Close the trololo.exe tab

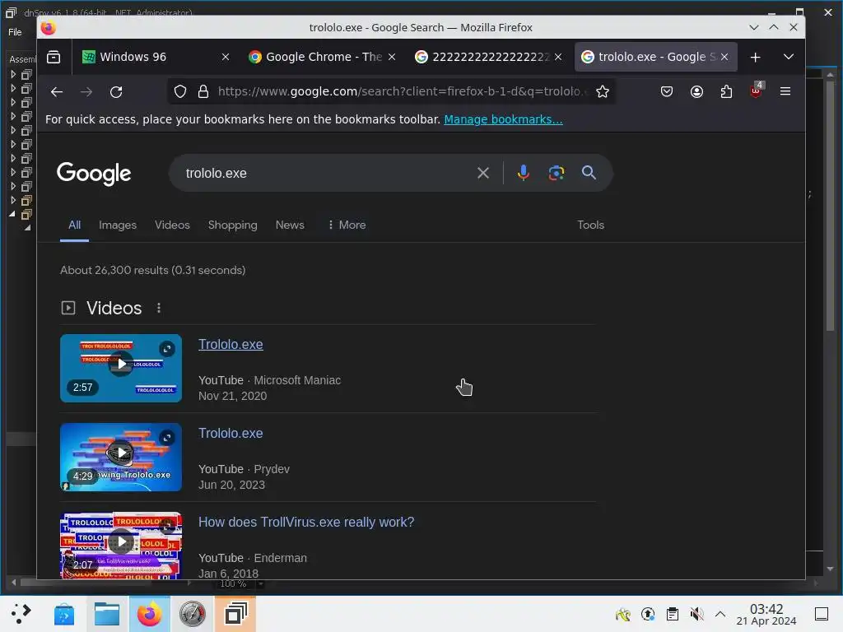[724, 57]
